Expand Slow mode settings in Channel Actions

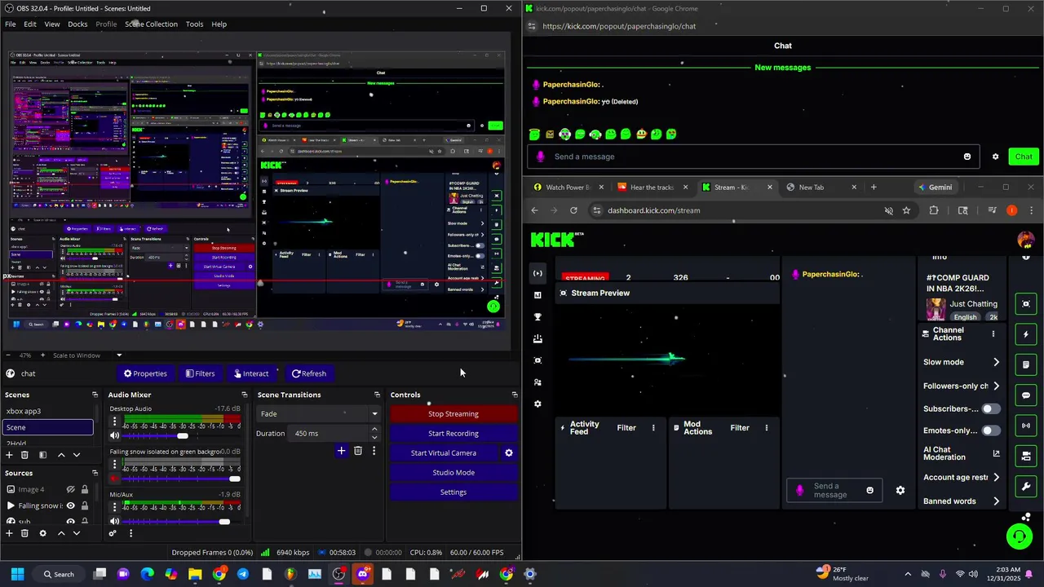point(996,362)
